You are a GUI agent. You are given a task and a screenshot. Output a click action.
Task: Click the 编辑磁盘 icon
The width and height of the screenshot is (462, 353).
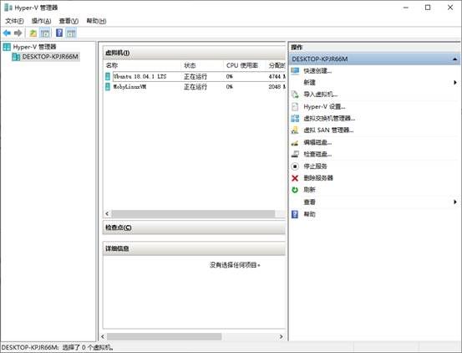pos(295,143)
